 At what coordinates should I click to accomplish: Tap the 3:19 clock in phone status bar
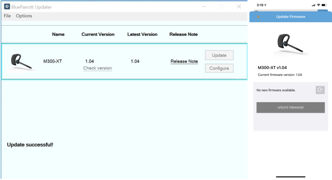(260, 5)
